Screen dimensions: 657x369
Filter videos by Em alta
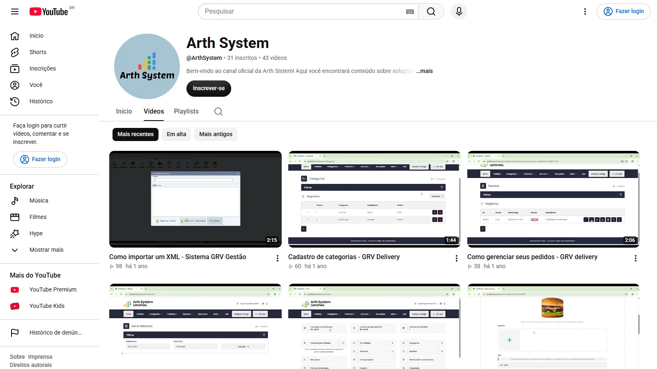pos(177,134)
